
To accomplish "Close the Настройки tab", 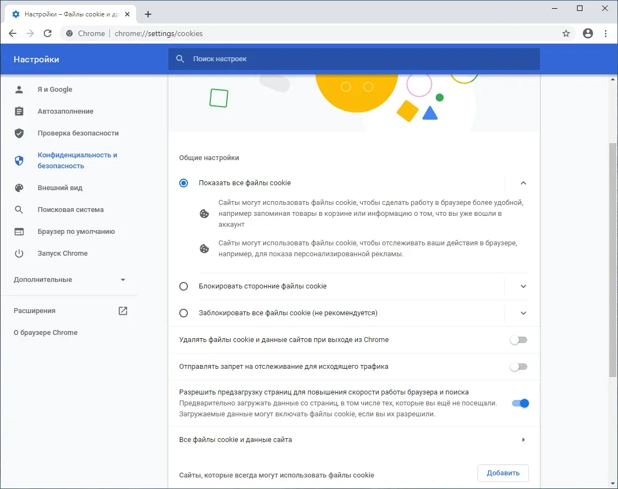I will (127, 14).
